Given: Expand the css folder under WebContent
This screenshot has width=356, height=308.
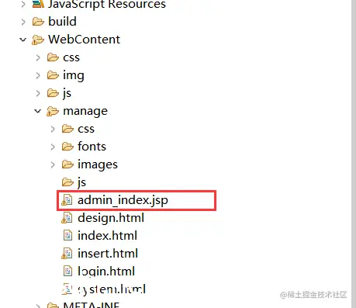Looking at the screenshot, I should pyautogui.click(x=38, y=57).
